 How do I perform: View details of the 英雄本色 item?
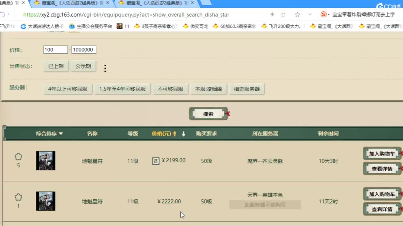pos(382,209)
